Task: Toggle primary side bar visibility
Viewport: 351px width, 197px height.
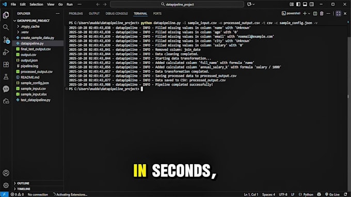Action: tap(298, 4)
